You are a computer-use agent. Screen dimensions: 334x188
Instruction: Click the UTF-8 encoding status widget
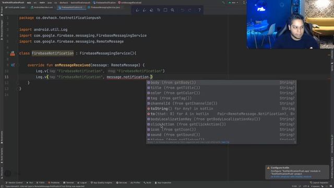coord(306,186)
